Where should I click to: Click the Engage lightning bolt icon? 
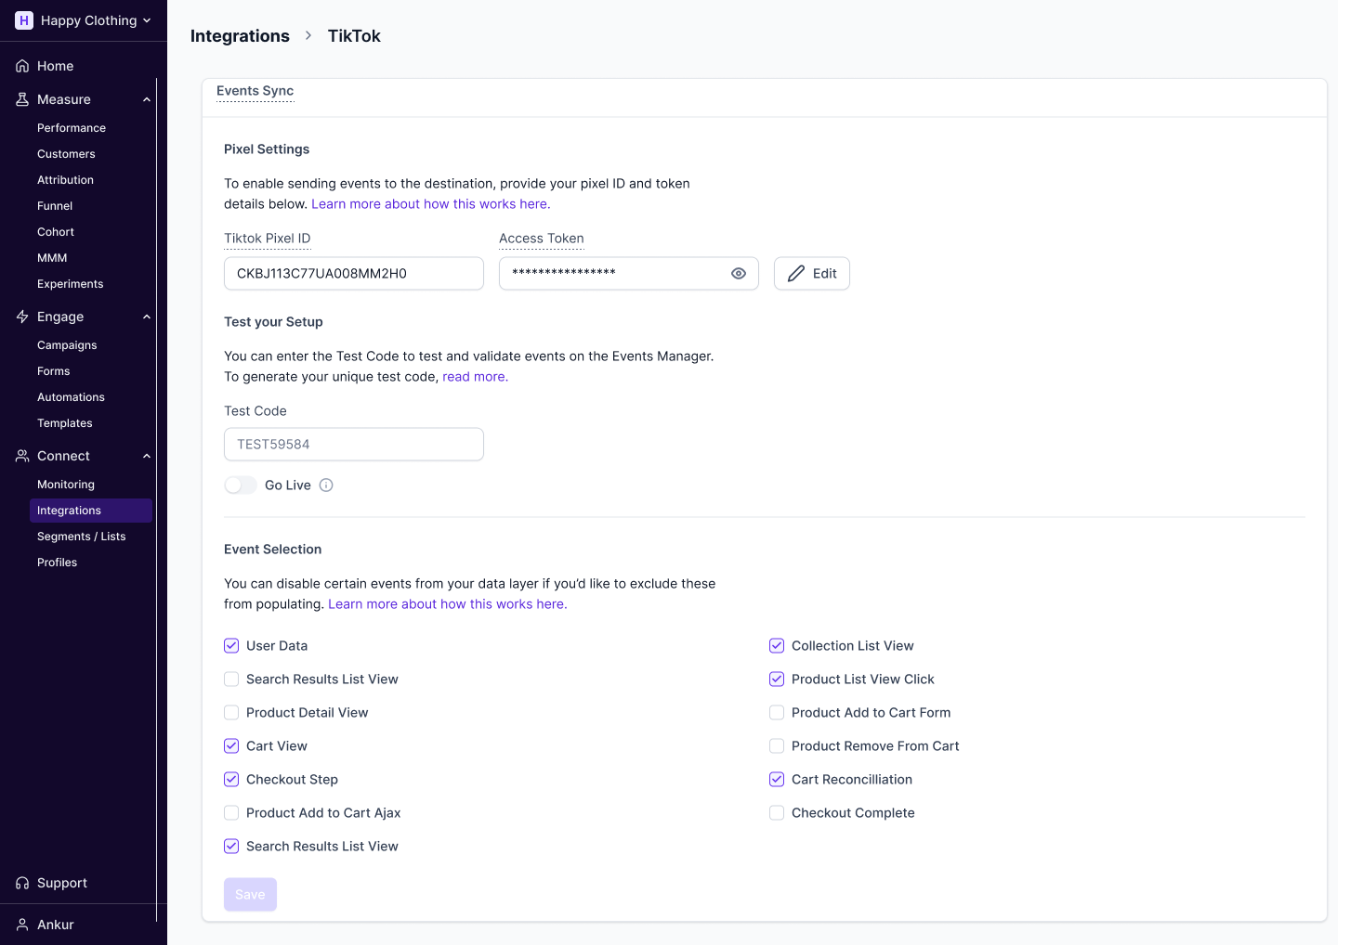pos(22,317)
